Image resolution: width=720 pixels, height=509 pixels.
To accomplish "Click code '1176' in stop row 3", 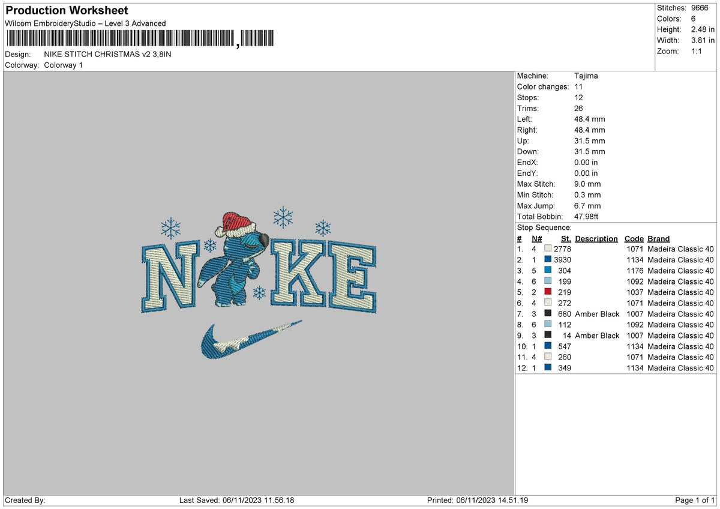I will pyautogui.click(x=635, y=271).
